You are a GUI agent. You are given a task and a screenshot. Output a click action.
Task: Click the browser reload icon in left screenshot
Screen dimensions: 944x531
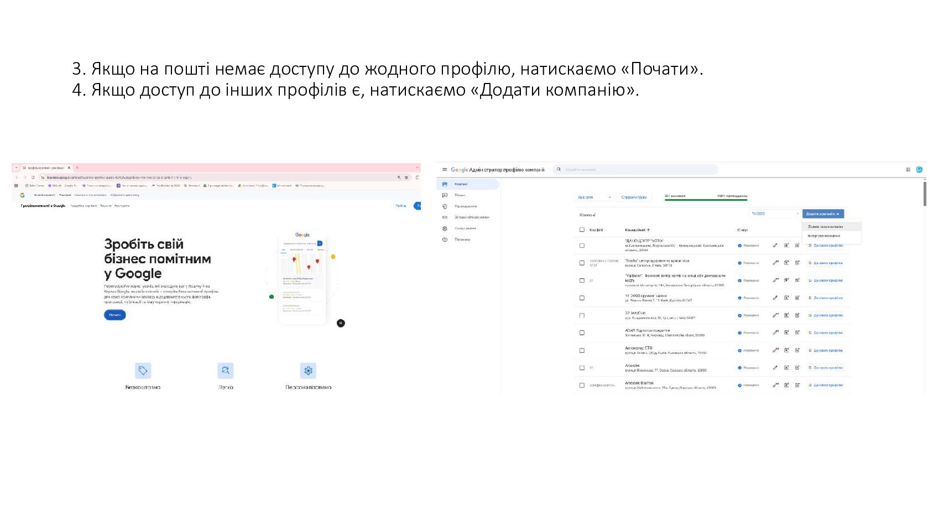33,178
